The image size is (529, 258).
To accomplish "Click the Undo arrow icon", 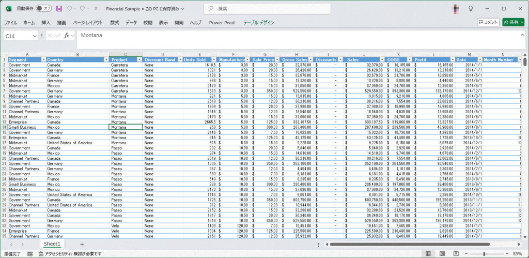I will 69,8.
